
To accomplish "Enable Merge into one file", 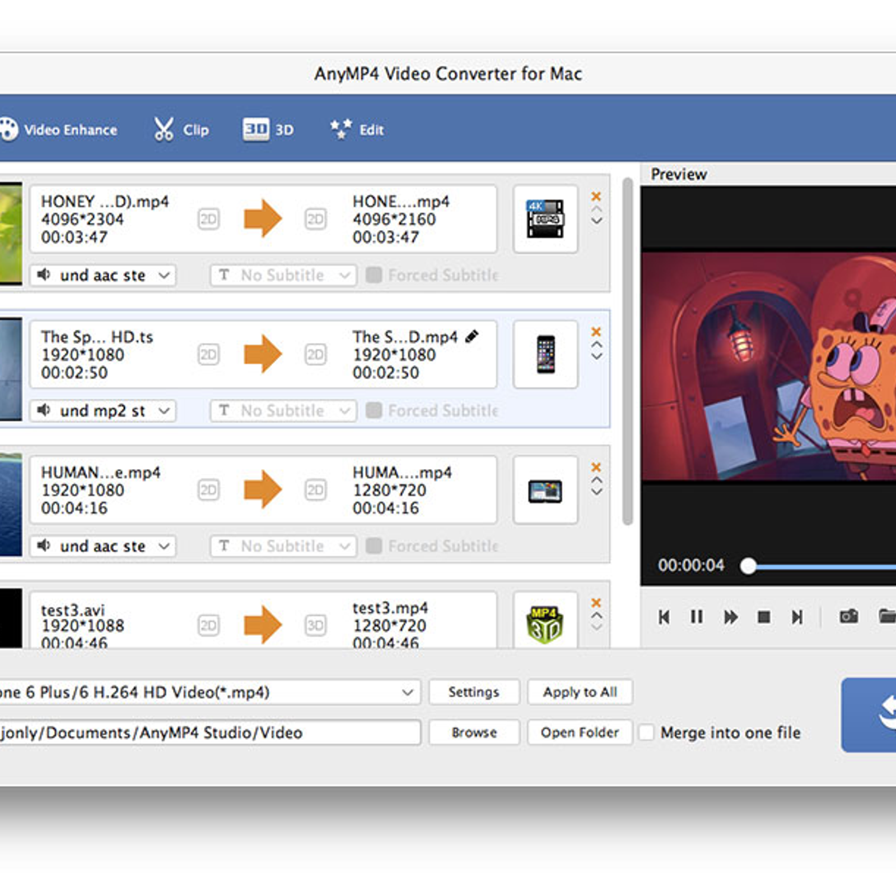I will [647, 732].
